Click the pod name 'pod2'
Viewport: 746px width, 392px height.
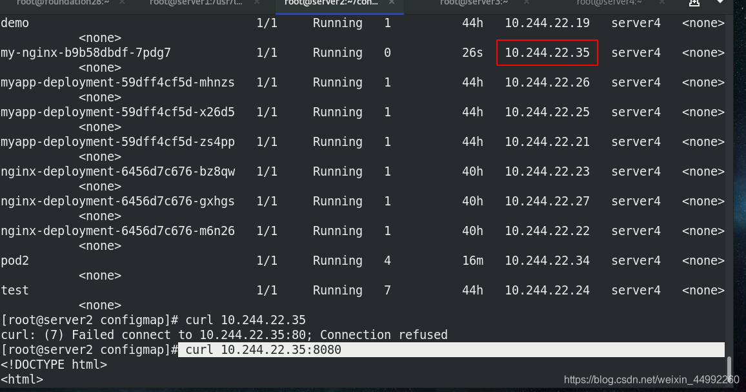click(15, 260)
